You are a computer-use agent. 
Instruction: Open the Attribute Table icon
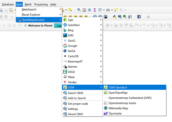pos(100,10)
